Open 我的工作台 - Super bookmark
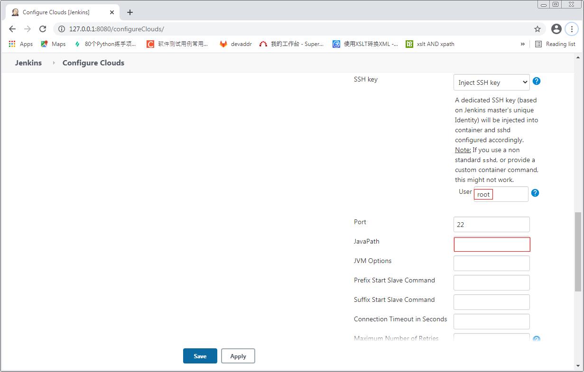The width and height of the screenshot is (584, 372). coord(291,44)
